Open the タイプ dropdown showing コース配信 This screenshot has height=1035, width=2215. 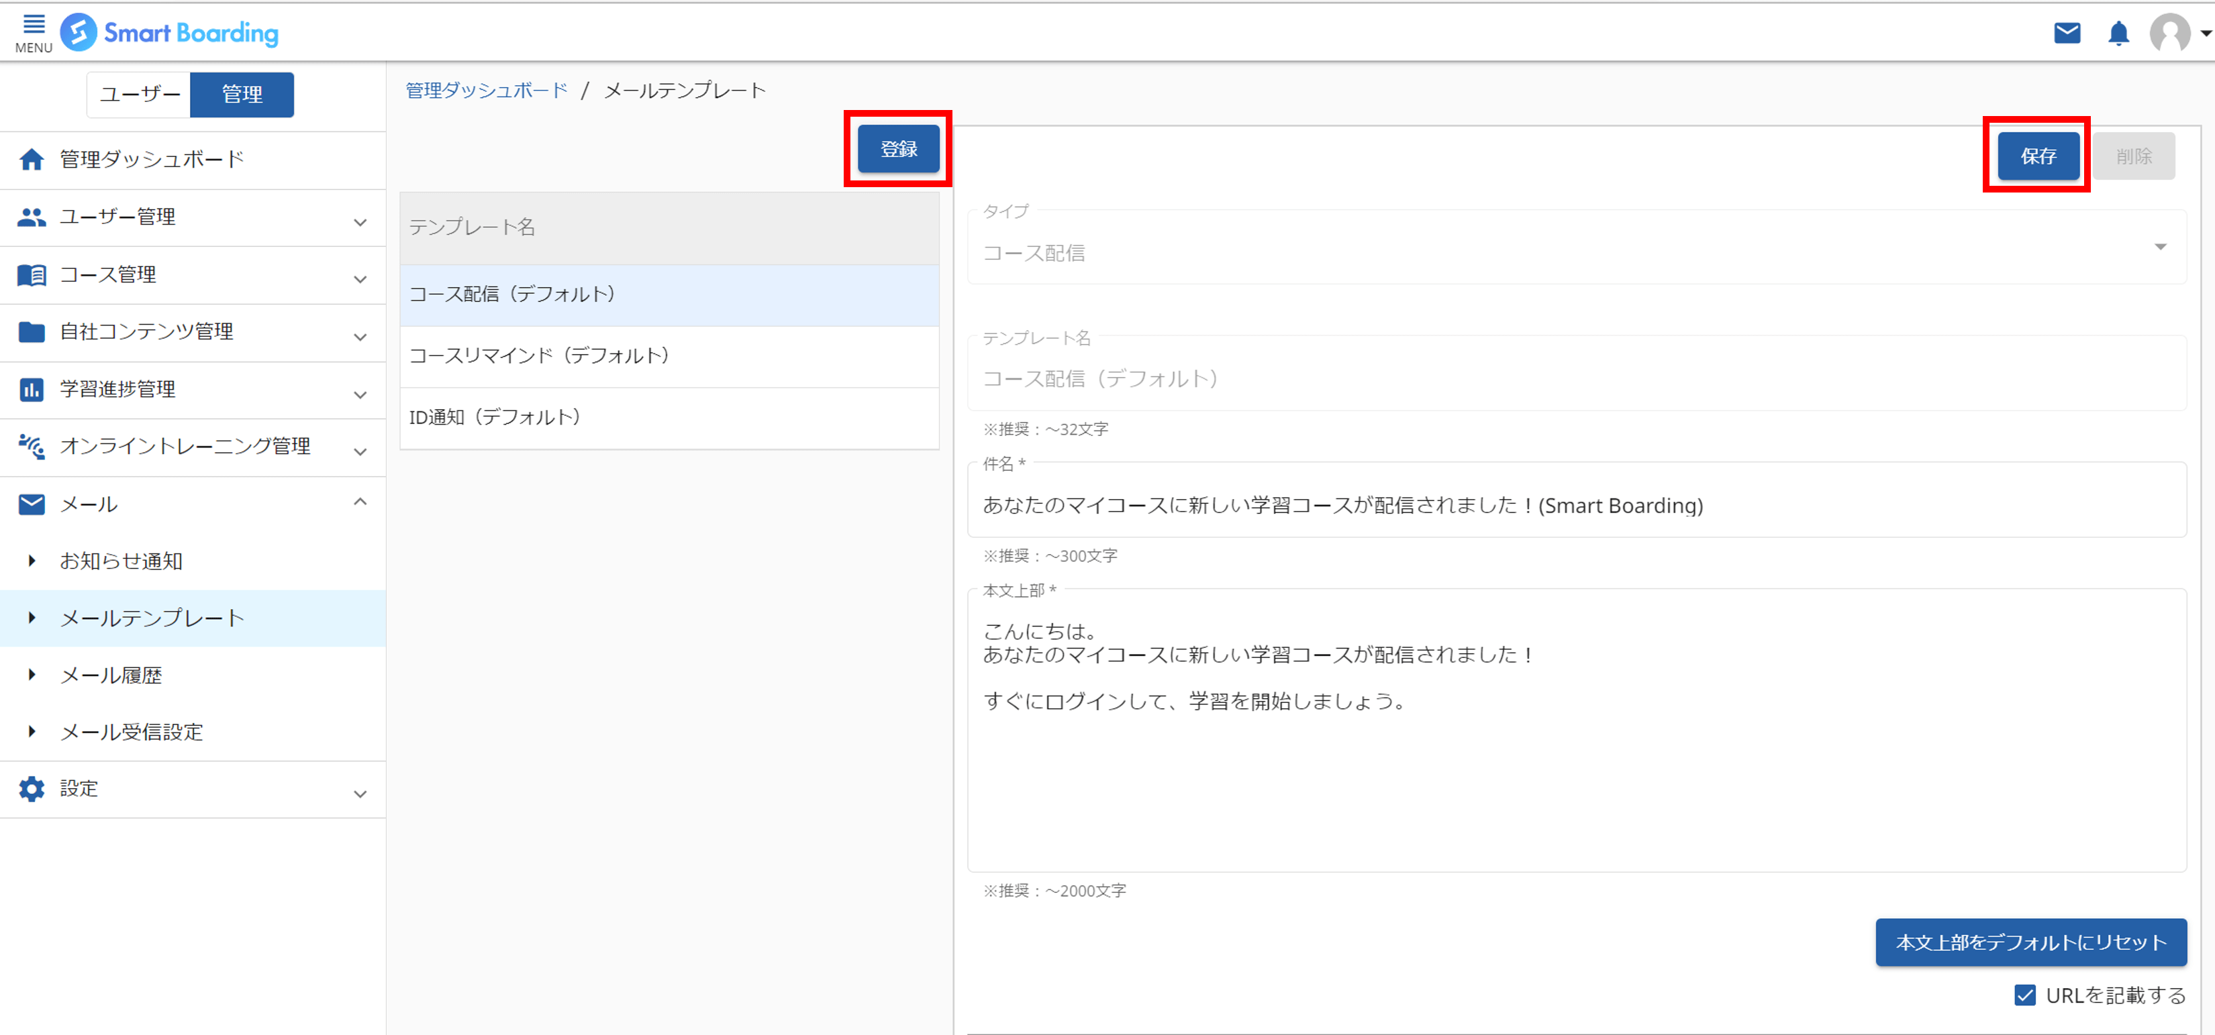[x=1576, y=248]
